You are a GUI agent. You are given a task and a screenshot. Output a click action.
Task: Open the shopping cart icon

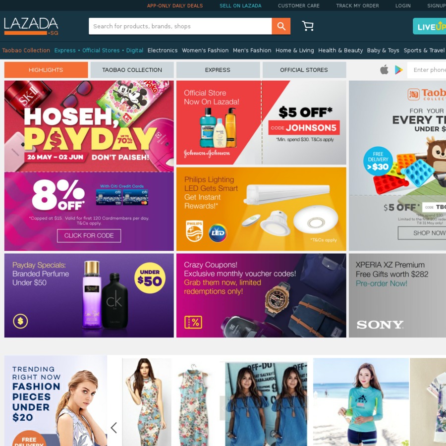[x=307, y=26]
